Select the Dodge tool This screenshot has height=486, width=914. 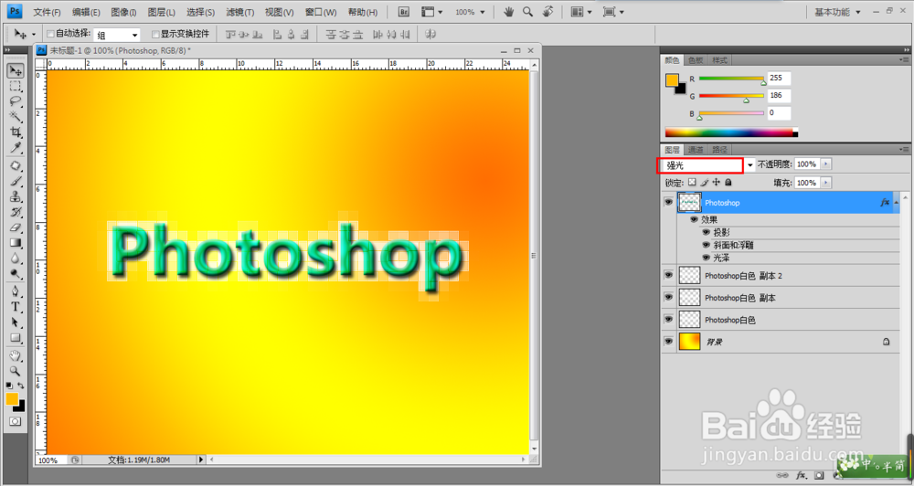pyautogui.click(x=16, y=273)
